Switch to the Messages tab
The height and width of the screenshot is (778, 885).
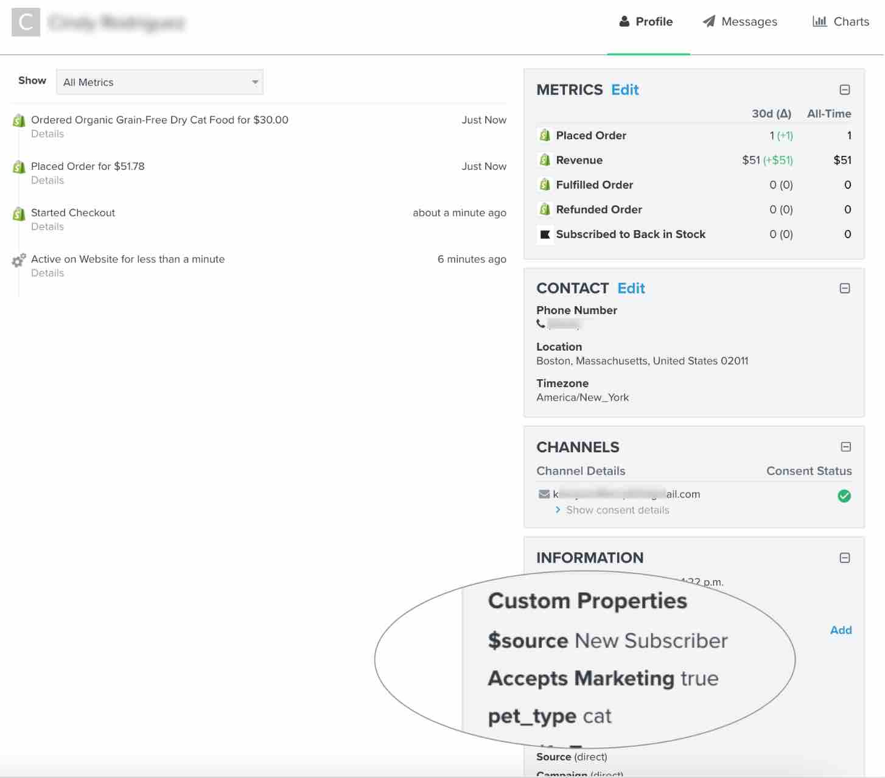[749, 21]
